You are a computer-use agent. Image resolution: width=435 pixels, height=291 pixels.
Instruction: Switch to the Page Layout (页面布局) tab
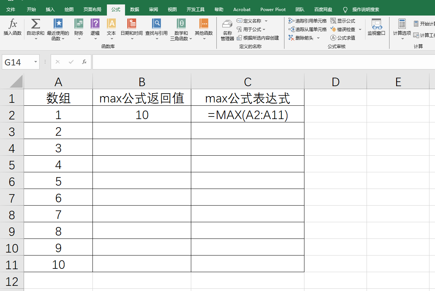[x=92, y=10]
